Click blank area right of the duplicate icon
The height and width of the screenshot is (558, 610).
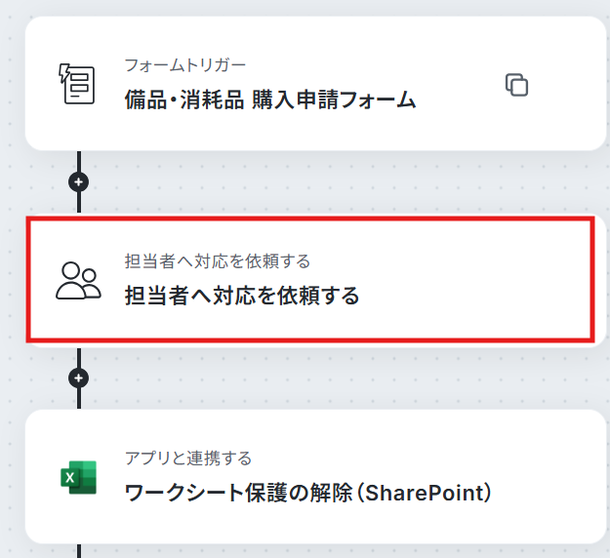point(564,84)
